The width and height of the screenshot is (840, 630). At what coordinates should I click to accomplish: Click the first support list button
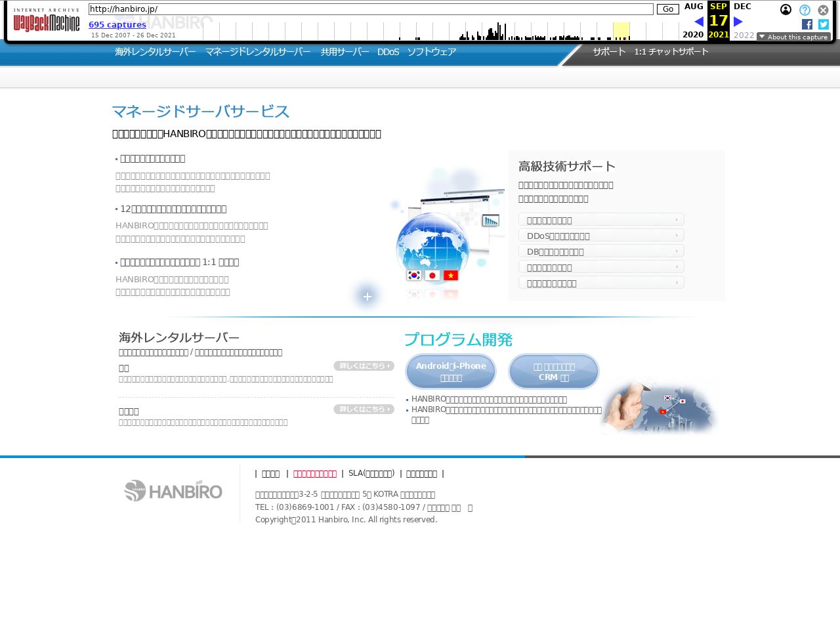601,220
